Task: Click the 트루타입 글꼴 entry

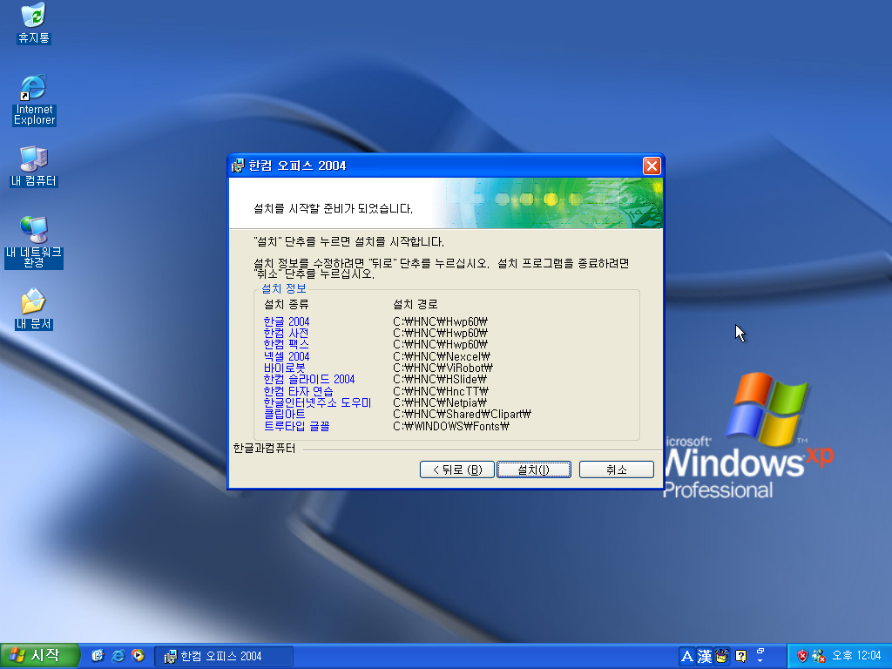Action: [296, 426]
